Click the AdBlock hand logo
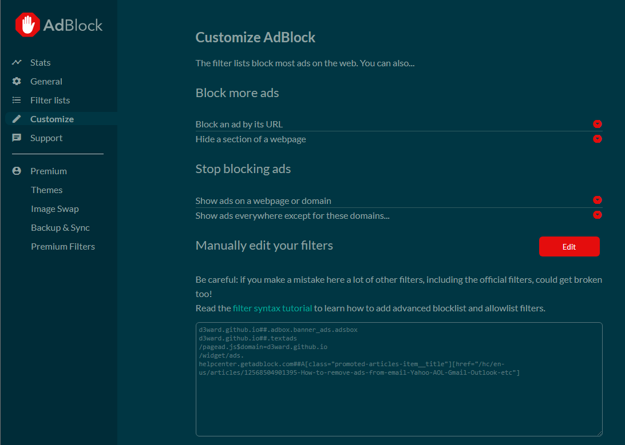 pos(27,25)
